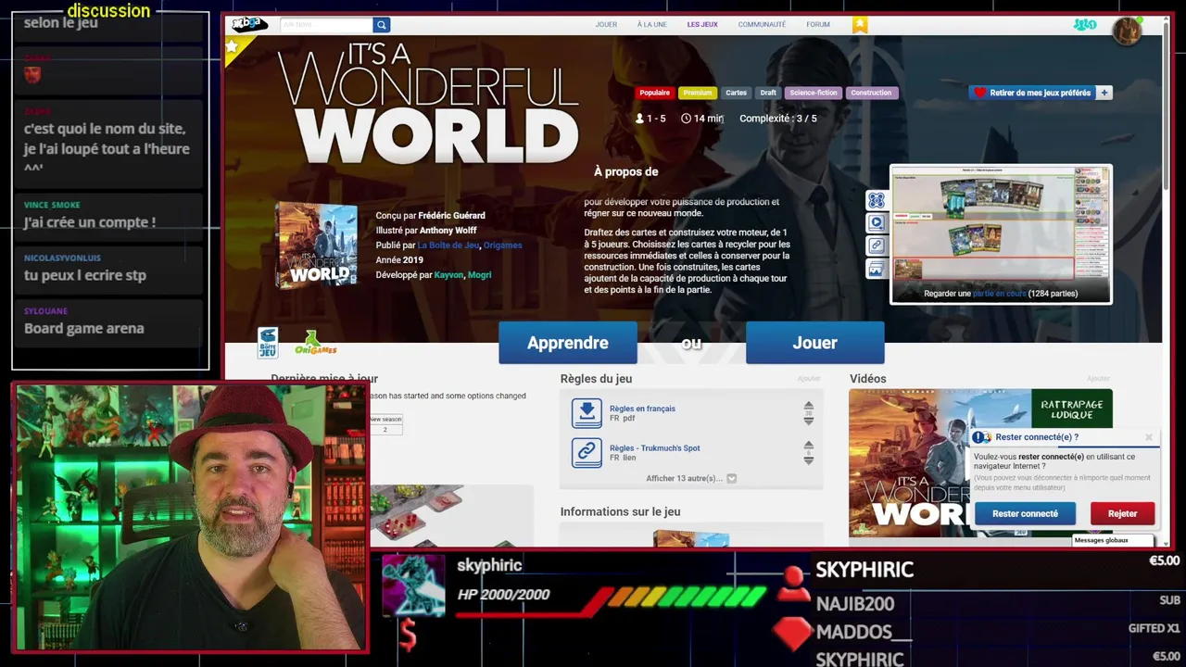Click the Complexité : 3 / 5 text

777,119
